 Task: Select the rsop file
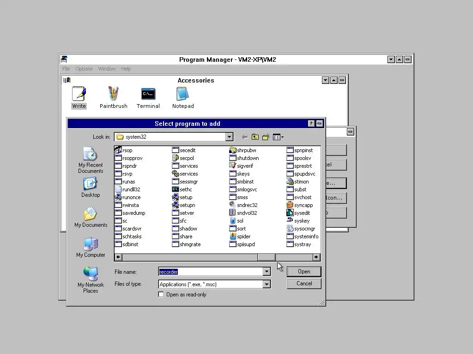pyautogui.click(x=124, y=150)
